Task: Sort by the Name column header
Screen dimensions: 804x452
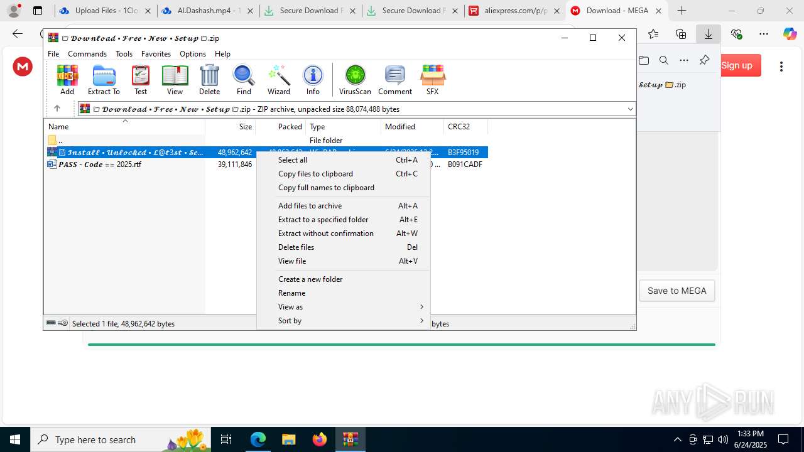Action: pyautogui.click(x=124, y=127)
